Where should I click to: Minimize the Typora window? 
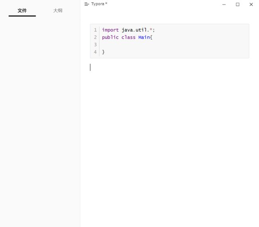click(224, 4)
